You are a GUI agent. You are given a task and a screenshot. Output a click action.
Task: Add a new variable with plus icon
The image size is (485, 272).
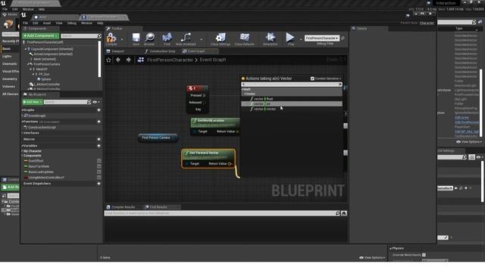(x=99, y=146)
